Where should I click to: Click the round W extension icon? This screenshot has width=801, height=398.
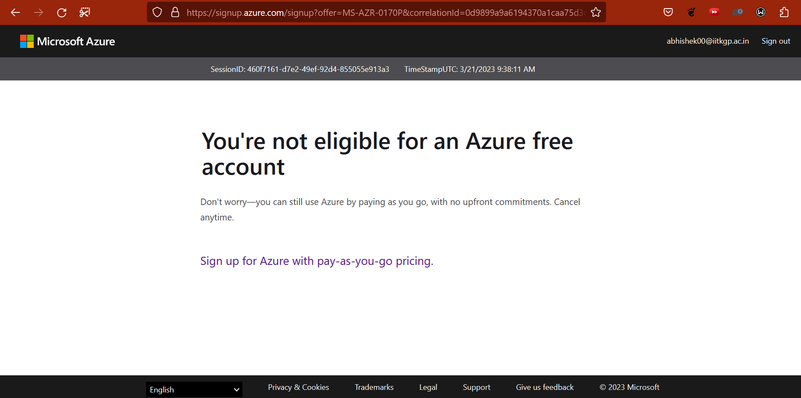761,12
